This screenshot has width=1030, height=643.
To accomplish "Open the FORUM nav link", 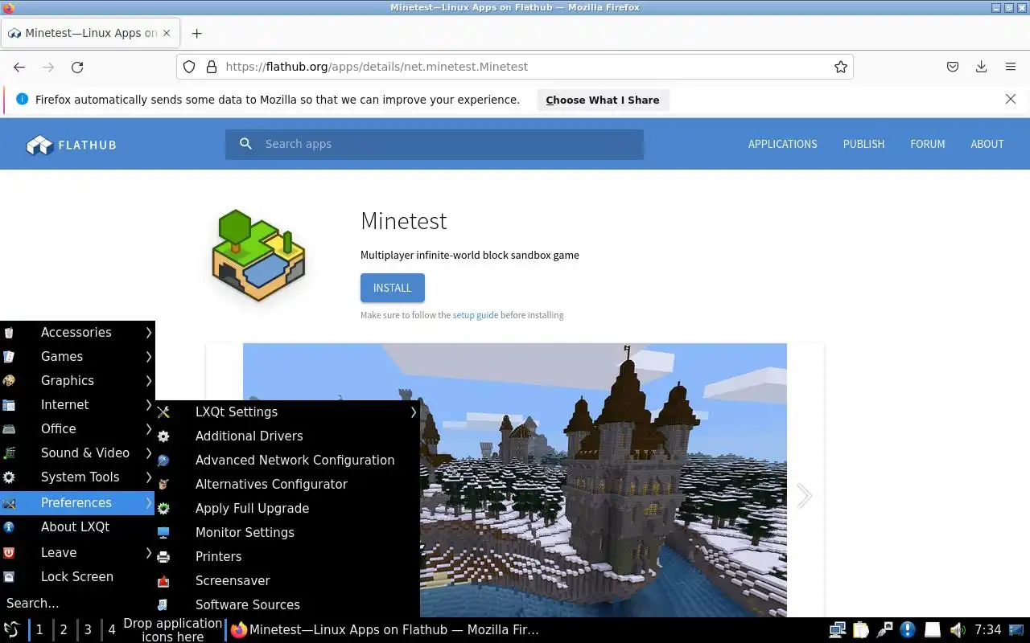I will 927,144.
